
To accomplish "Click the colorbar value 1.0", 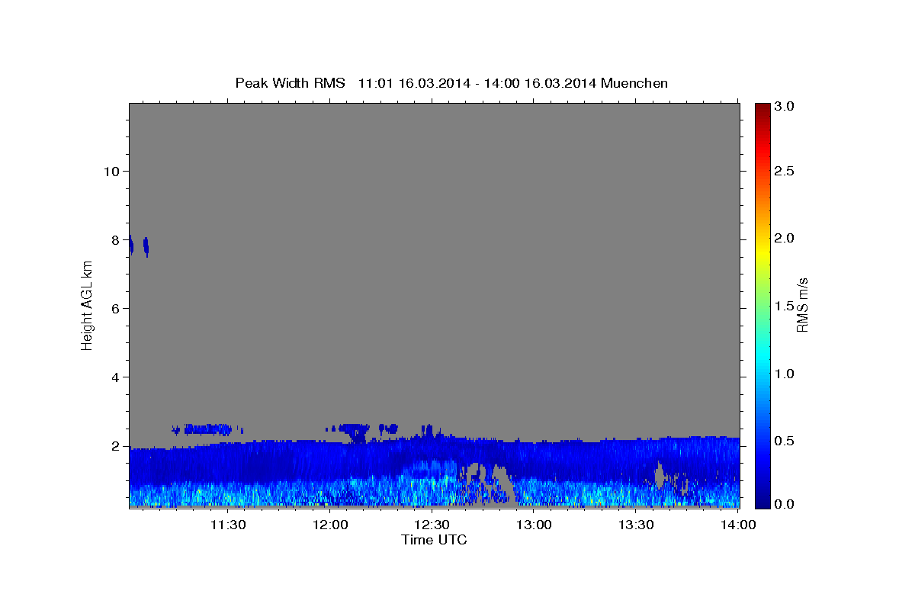I will 785,374.
